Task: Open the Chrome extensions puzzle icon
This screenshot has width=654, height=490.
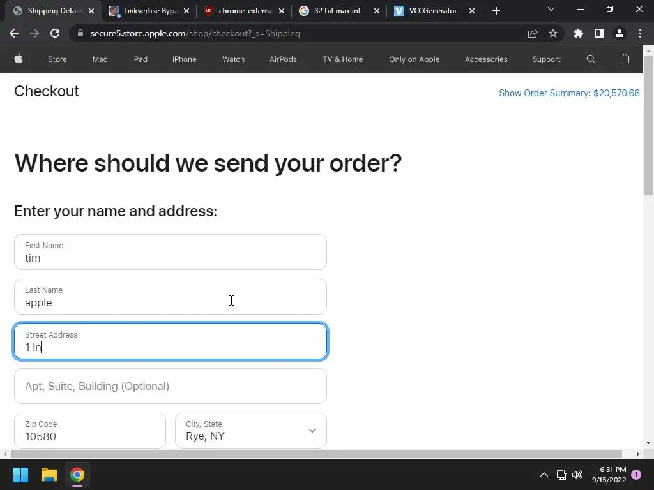Action: point(579,33)
